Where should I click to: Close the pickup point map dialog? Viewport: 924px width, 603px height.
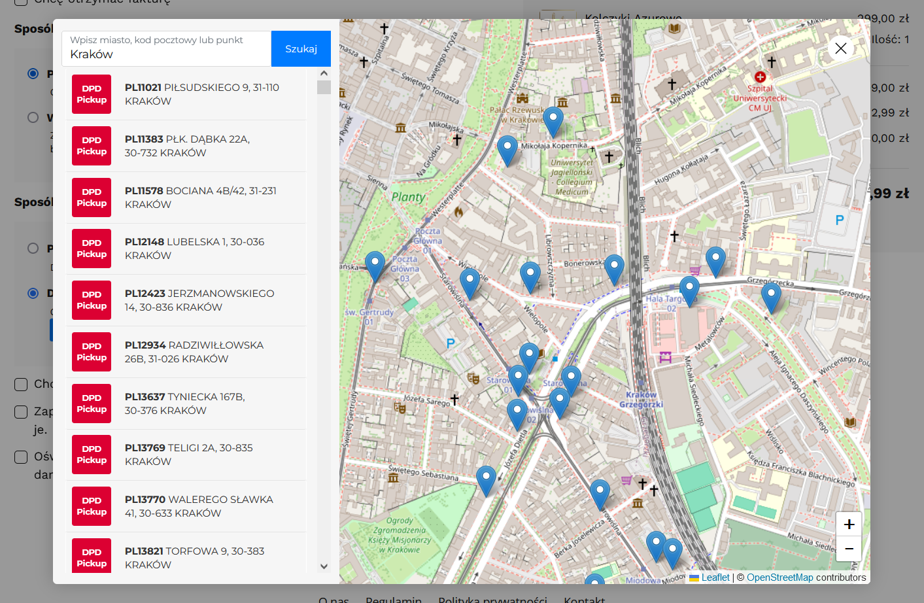pyautogui.click(x=841, y=48)
